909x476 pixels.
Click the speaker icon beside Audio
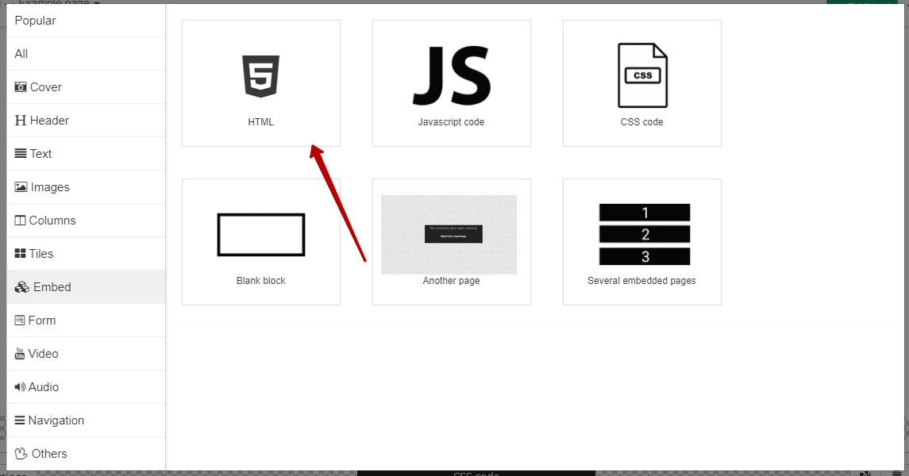(x=20, y=387)
